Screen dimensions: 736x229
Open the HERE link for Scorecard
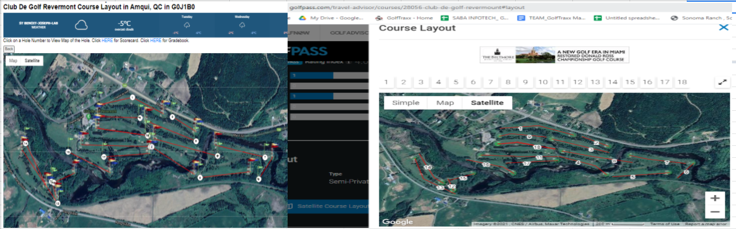click(x=107, y=41)
